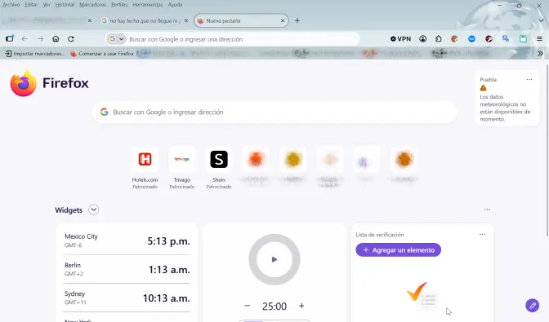
Task: Select the Nueva pestaña tab
Action: (241, 20)
